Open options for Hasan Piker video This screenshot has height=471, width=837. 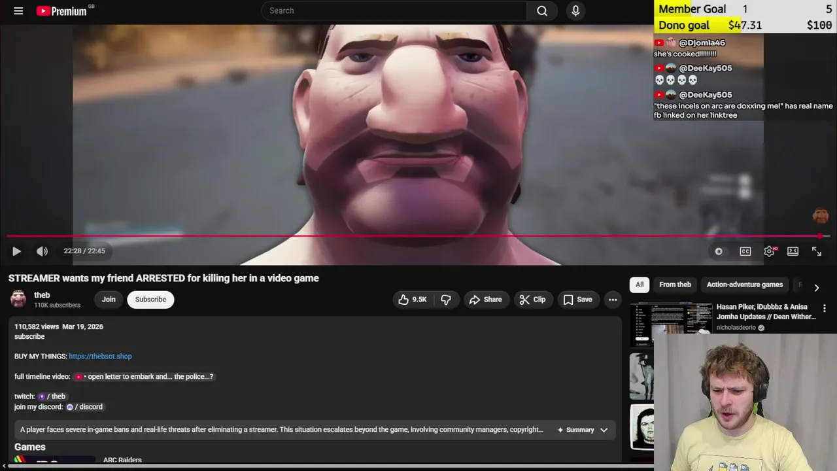point(825,309)
